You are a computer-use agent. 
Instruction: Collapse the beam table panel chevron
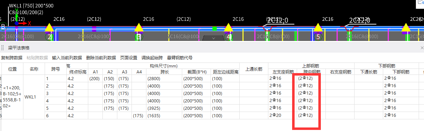(213, 38)
